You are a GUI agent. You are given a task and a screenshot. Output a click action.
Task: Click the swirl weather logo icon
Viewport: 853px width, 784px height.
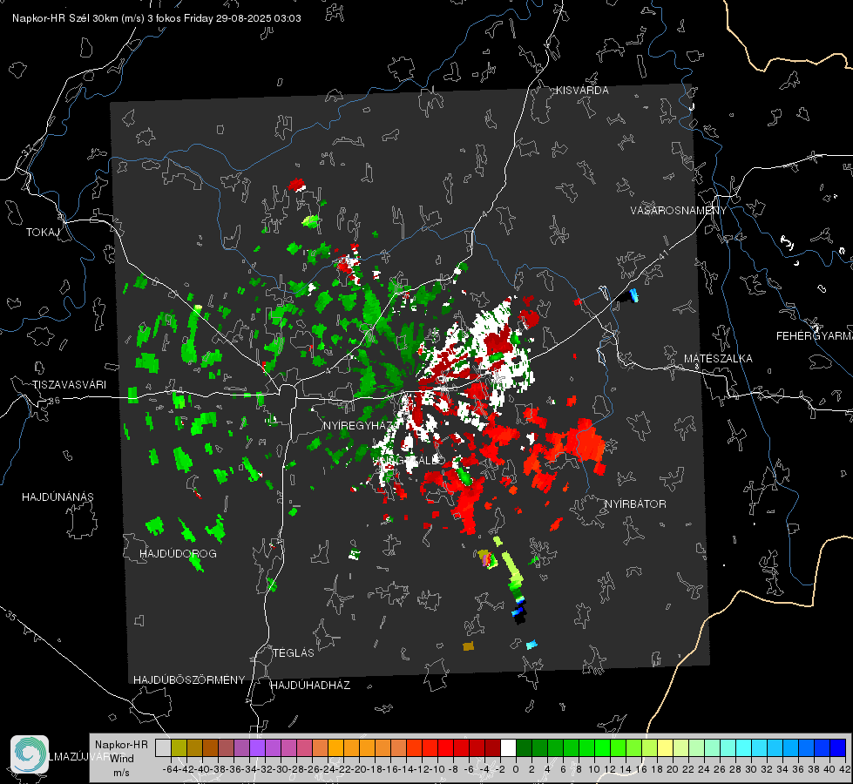30,754
